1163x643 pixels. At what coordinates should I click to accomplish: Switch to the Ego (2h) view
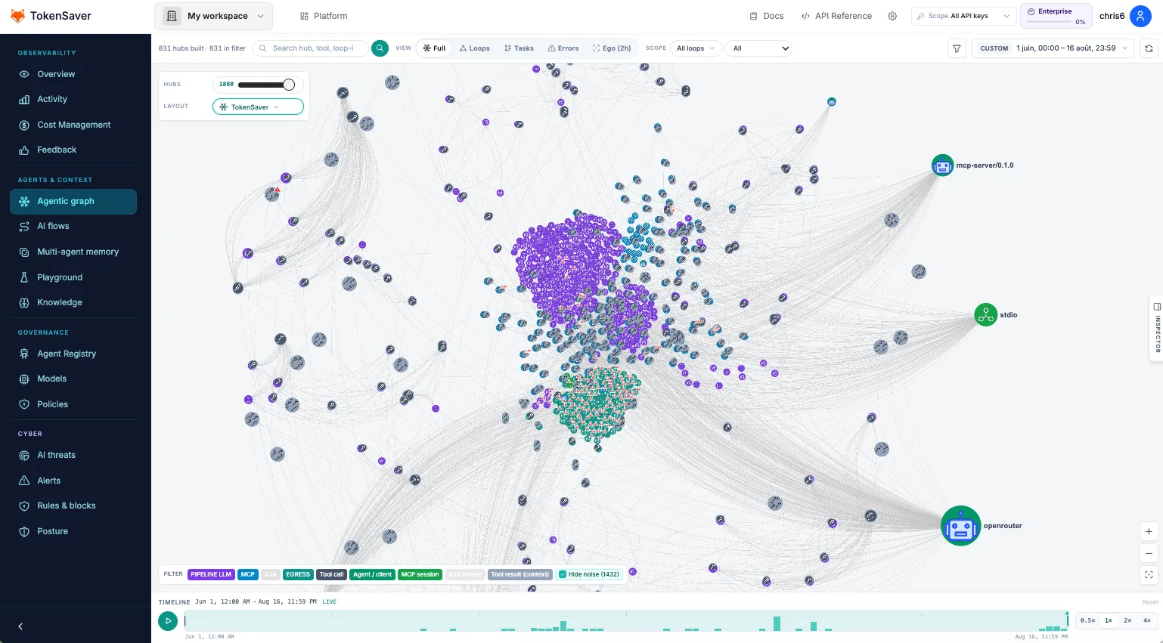coord(612,48)
